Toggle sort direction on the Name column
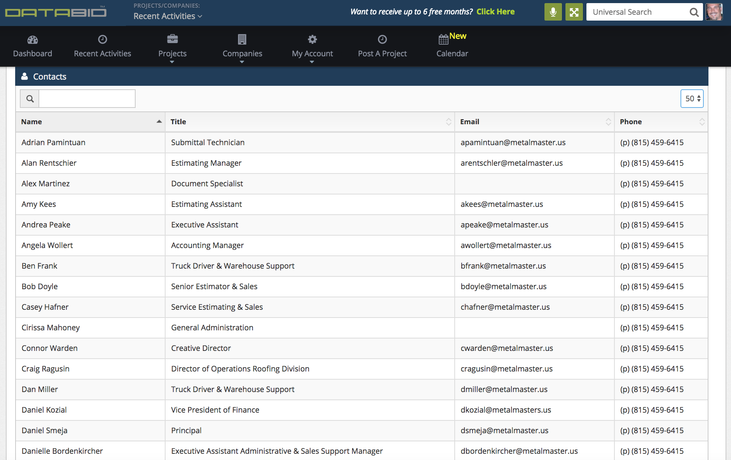 (159, 122)
